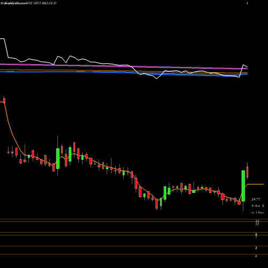Viewport: 268px width, 268px height.
Task: Click the axis label 0 at the bottom
Action: [256, 256]
